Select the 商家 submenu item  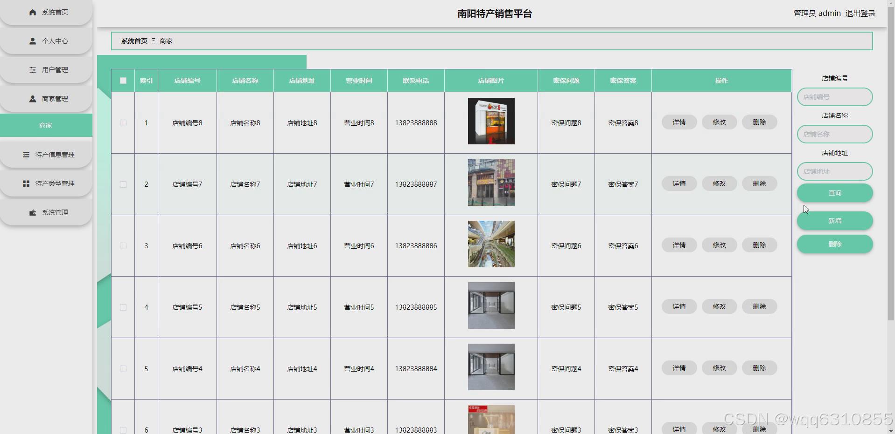(x=46, y=125)
